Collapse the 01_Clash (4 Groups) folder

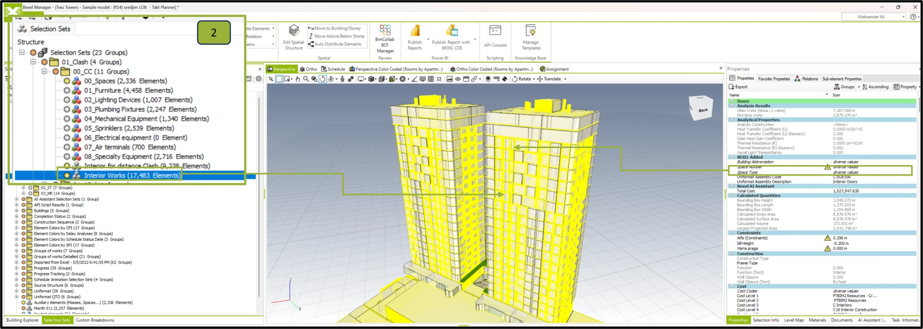[x=33, y=62]
